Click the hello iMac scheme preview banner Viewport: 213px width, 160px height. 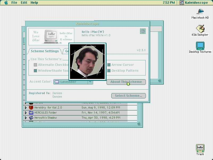[x=51, y=37]
